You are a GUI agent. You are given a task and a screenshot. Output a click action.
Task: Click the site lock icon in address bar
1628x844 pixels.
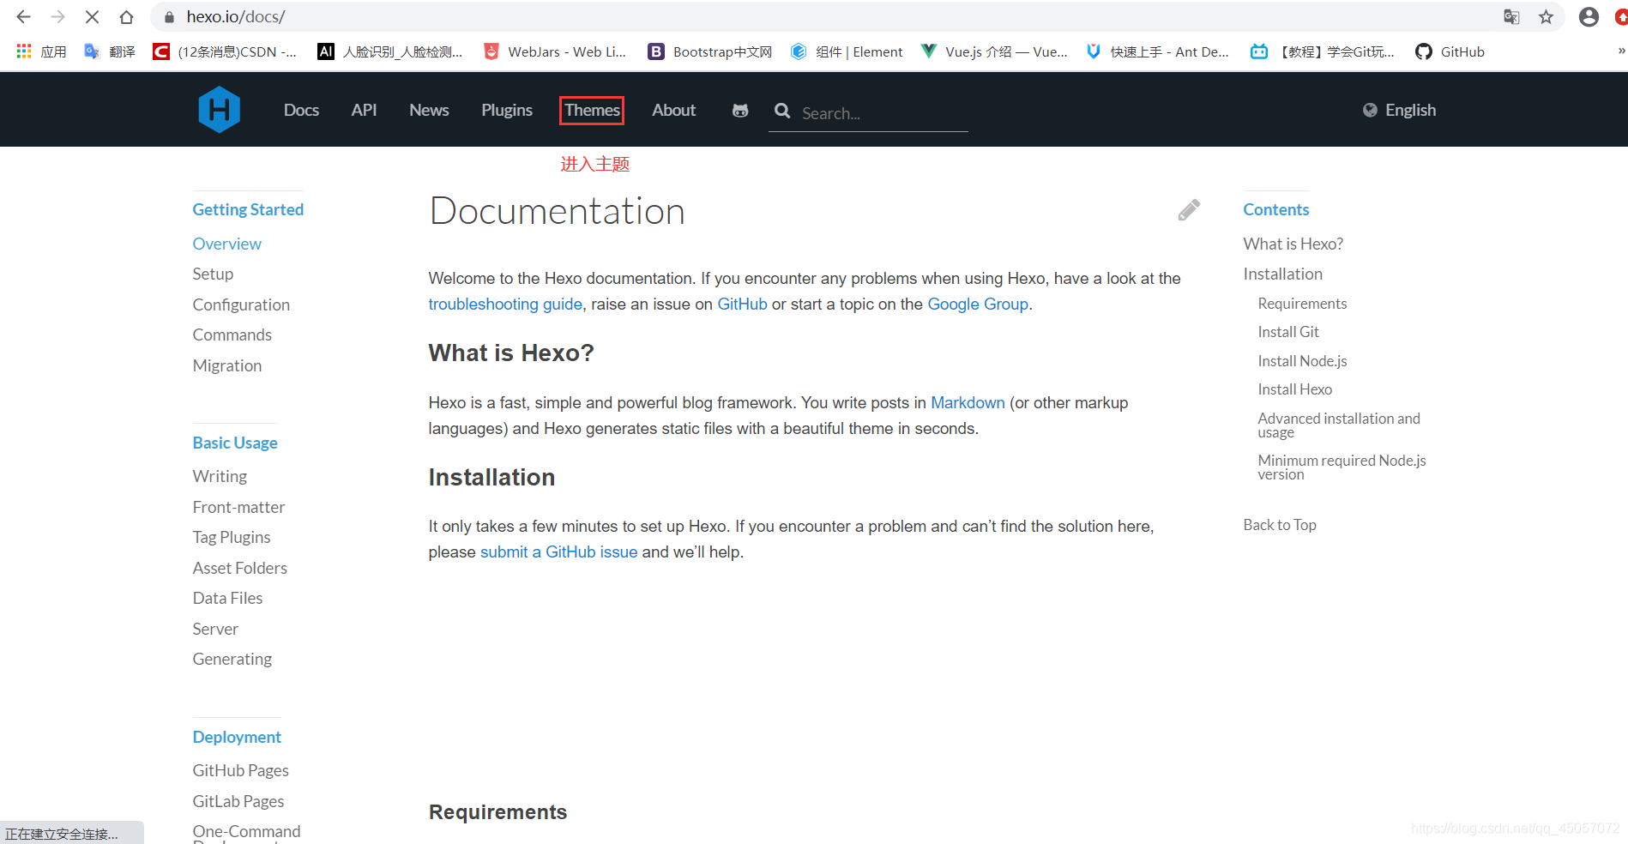click(169, 17)
